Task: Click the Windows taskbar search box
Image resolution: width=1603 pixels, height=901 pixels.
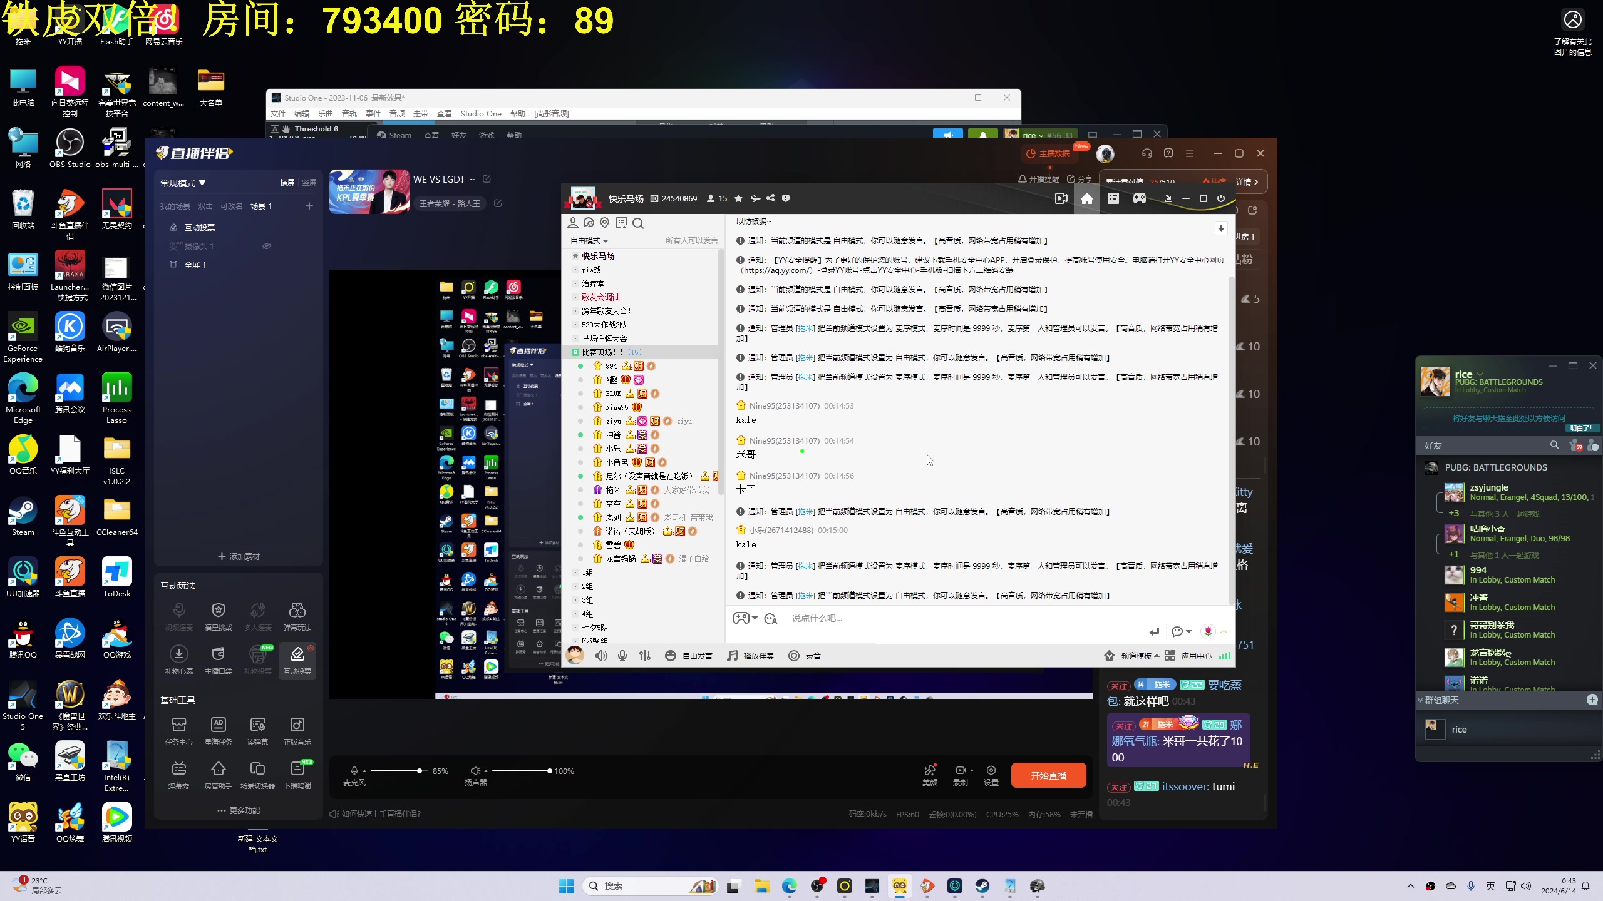Action: 651,886
